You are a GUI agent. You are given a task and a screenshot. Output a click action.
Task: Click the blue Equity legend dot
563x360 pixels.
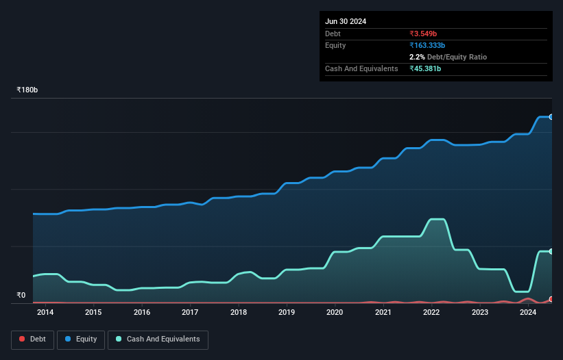68,339
